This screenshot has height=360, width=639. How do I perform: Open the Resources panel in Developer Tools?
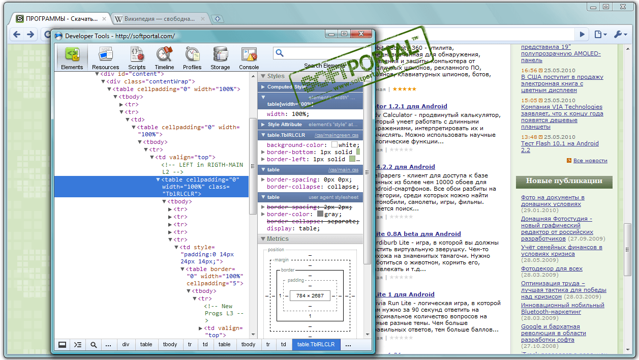click(x=106, y=57)
